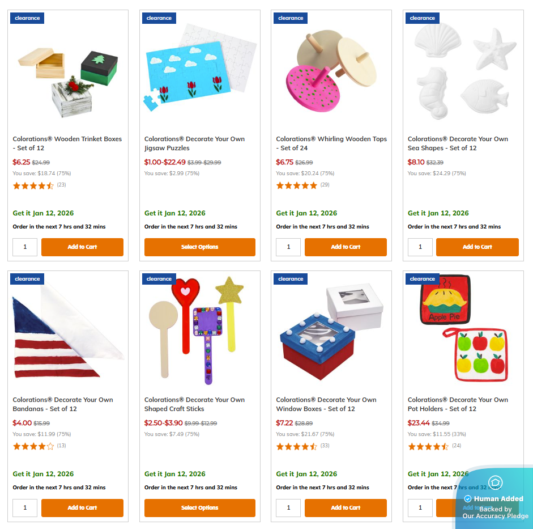Open the Jigsaw Puzzles product image
Viewport: 533px width, 529px height.
(x=200, y=67)
